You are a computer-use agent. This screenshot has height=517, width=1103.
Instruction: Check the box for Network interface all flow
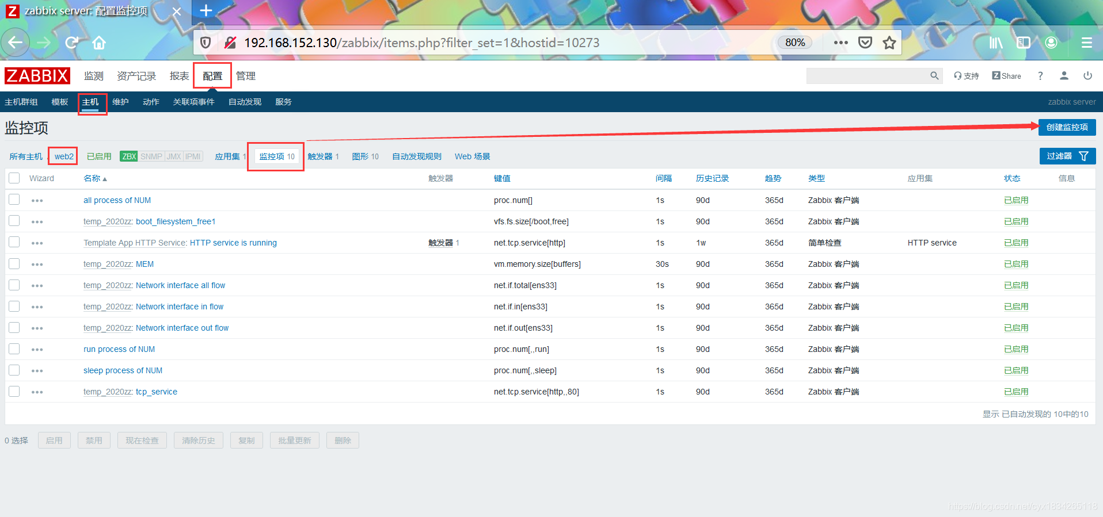[14, 285]
